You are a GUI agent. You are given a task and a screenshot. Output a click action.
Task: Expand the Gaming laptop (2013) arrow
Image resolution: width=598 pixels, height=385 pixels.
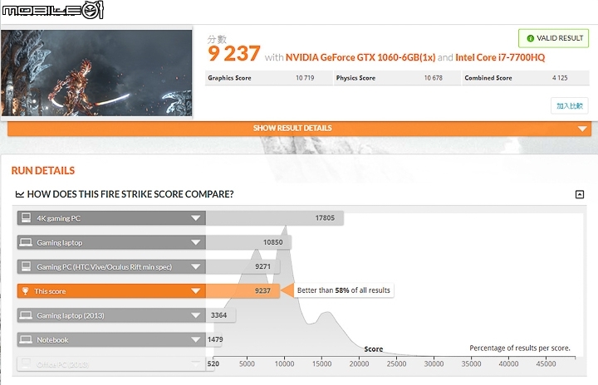[x=196, y=315]
